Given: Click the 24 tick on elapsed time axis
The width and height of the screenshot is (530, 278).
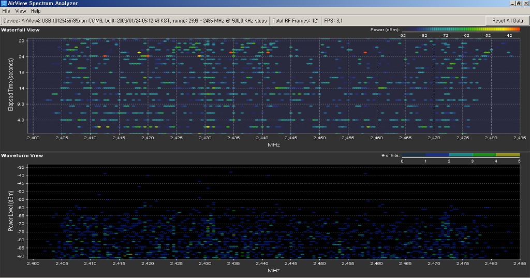Looking at the screenshot, I should [x=22, y=57].
